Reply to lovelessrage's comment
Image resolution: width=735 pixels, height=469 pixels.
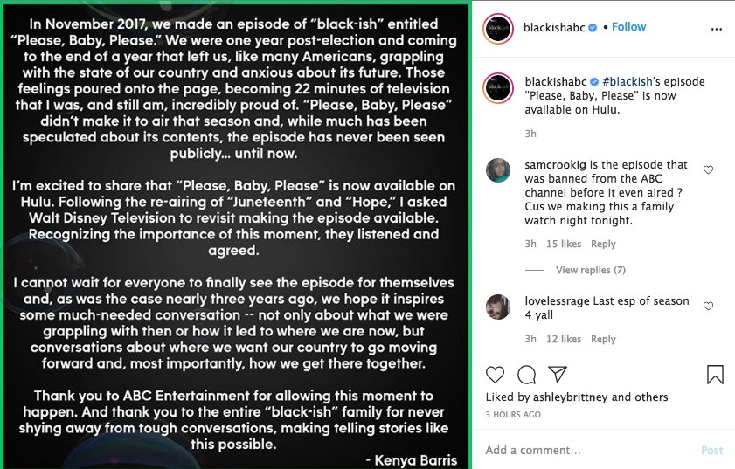click(603, 339)
